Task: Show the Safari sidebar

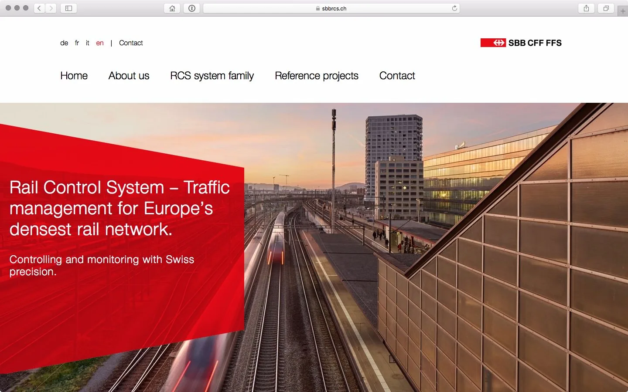Action: 68,8
